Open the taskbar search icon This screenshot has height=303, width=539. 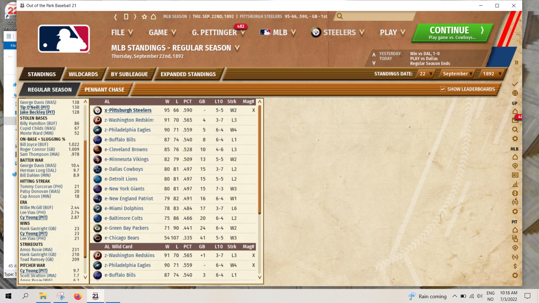point(25,296)
